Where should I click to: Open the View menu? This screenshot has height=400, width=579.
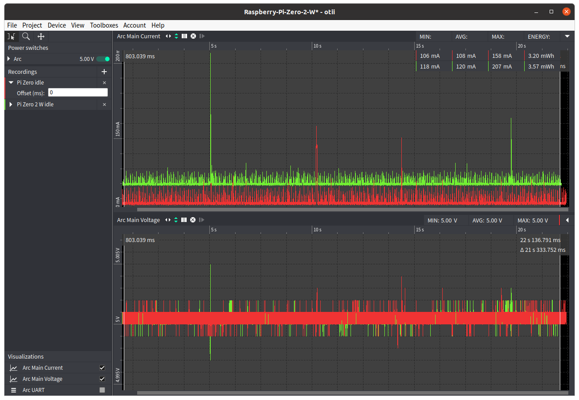click(x=77, y=25)
